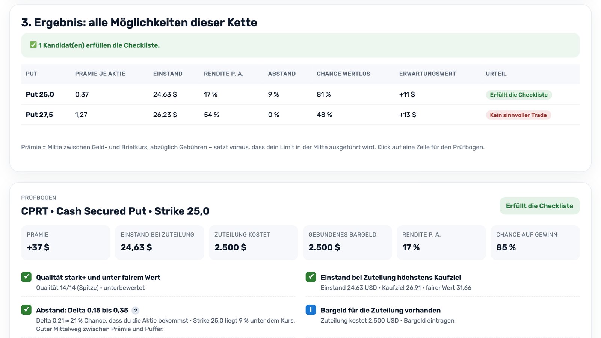Click the URTEIL column header
Viewport: 601px width, 338px height.
pos(496,74)
